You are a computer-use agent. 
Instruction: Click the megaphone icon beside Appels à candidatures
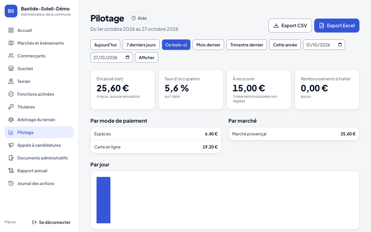(x=11, y=145)
